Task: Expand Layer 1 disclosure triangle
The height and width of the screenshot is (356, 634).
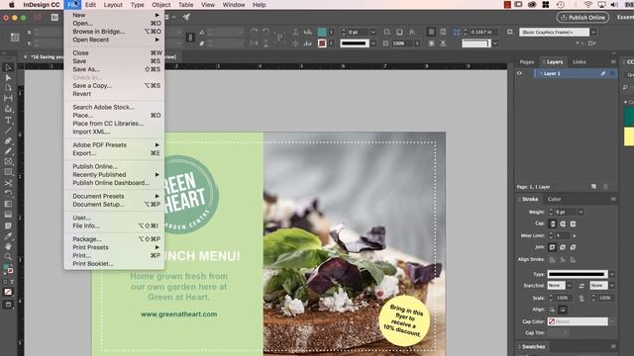Action: 541,73
